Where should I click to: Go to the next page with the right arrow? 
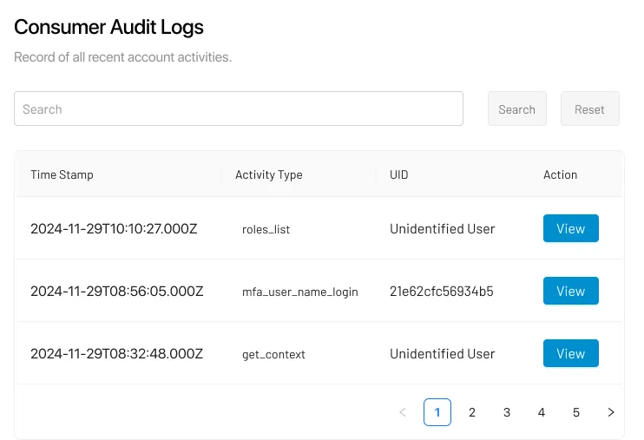[611, 412]
